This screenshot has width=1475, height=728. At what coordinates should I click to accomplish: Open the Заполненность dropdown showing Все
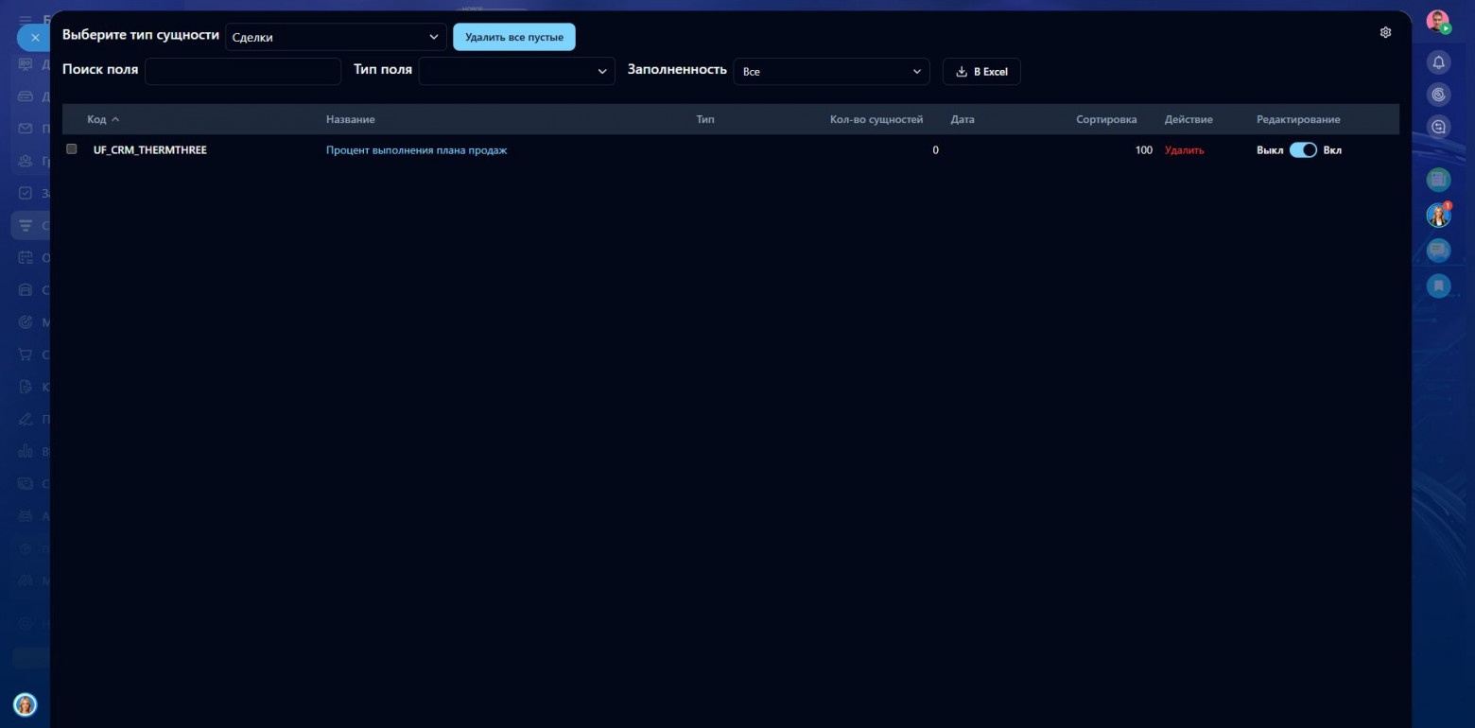[x=831, y=71]
